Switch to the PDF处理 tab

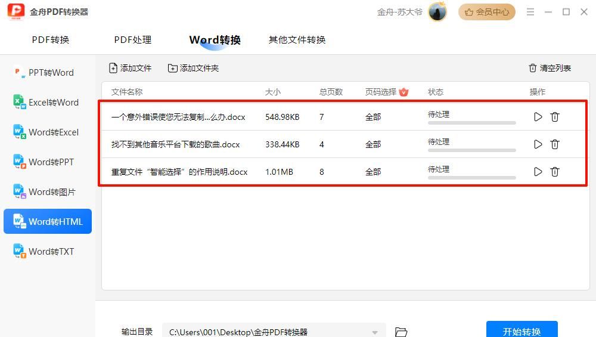[133, 40]
